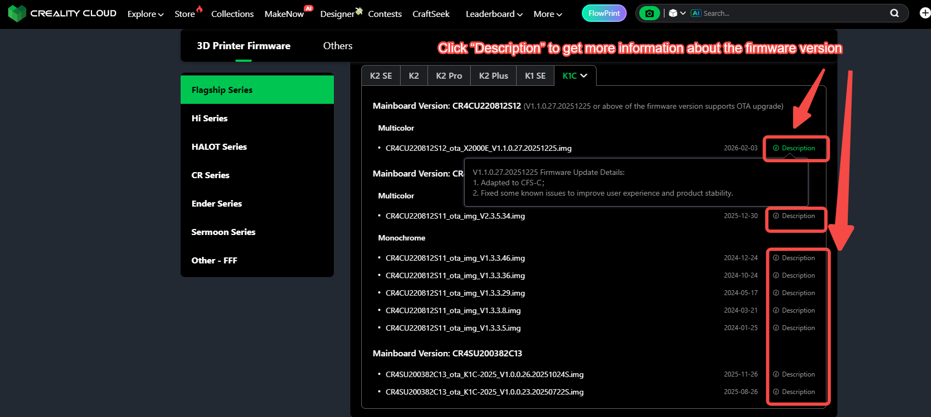Expand the Explore menu dropdown
931x417 pixels.
pos(145,14)
